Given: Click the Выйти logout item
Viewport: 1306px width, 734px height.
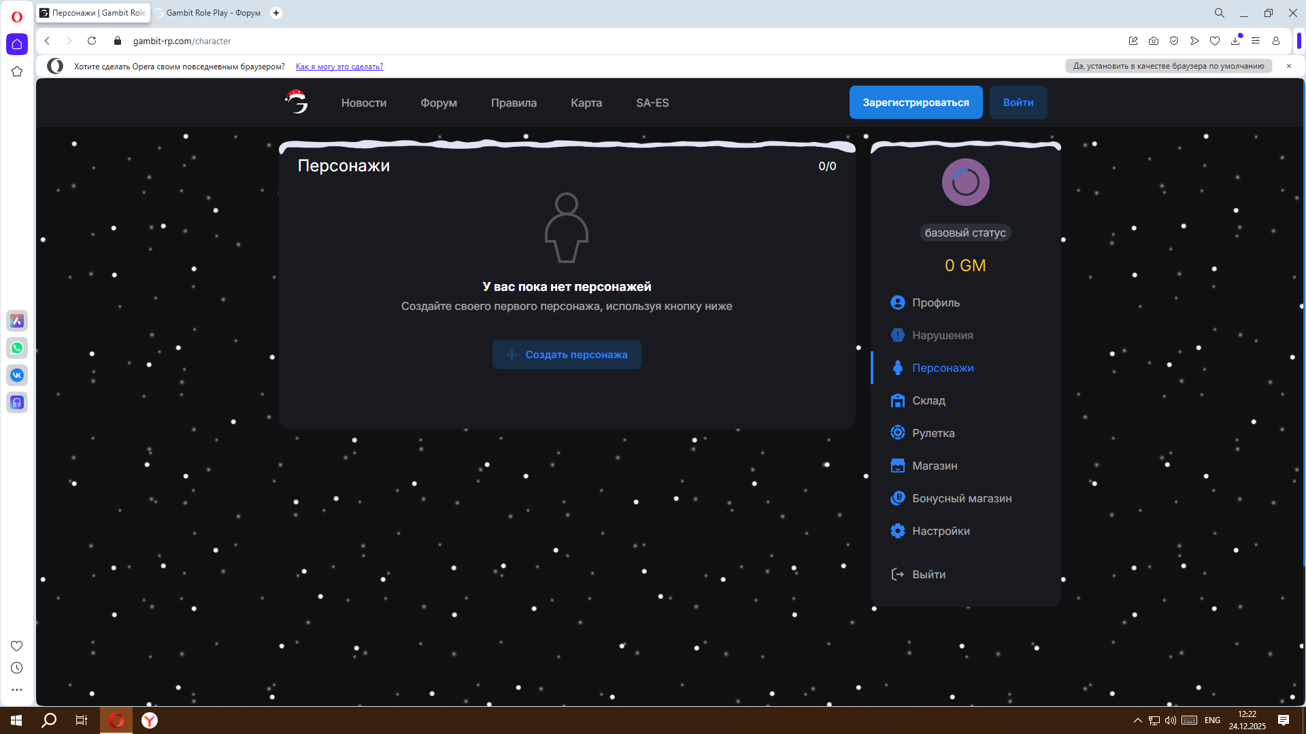Looking at the screenshot, I should (x=928, y=574).
